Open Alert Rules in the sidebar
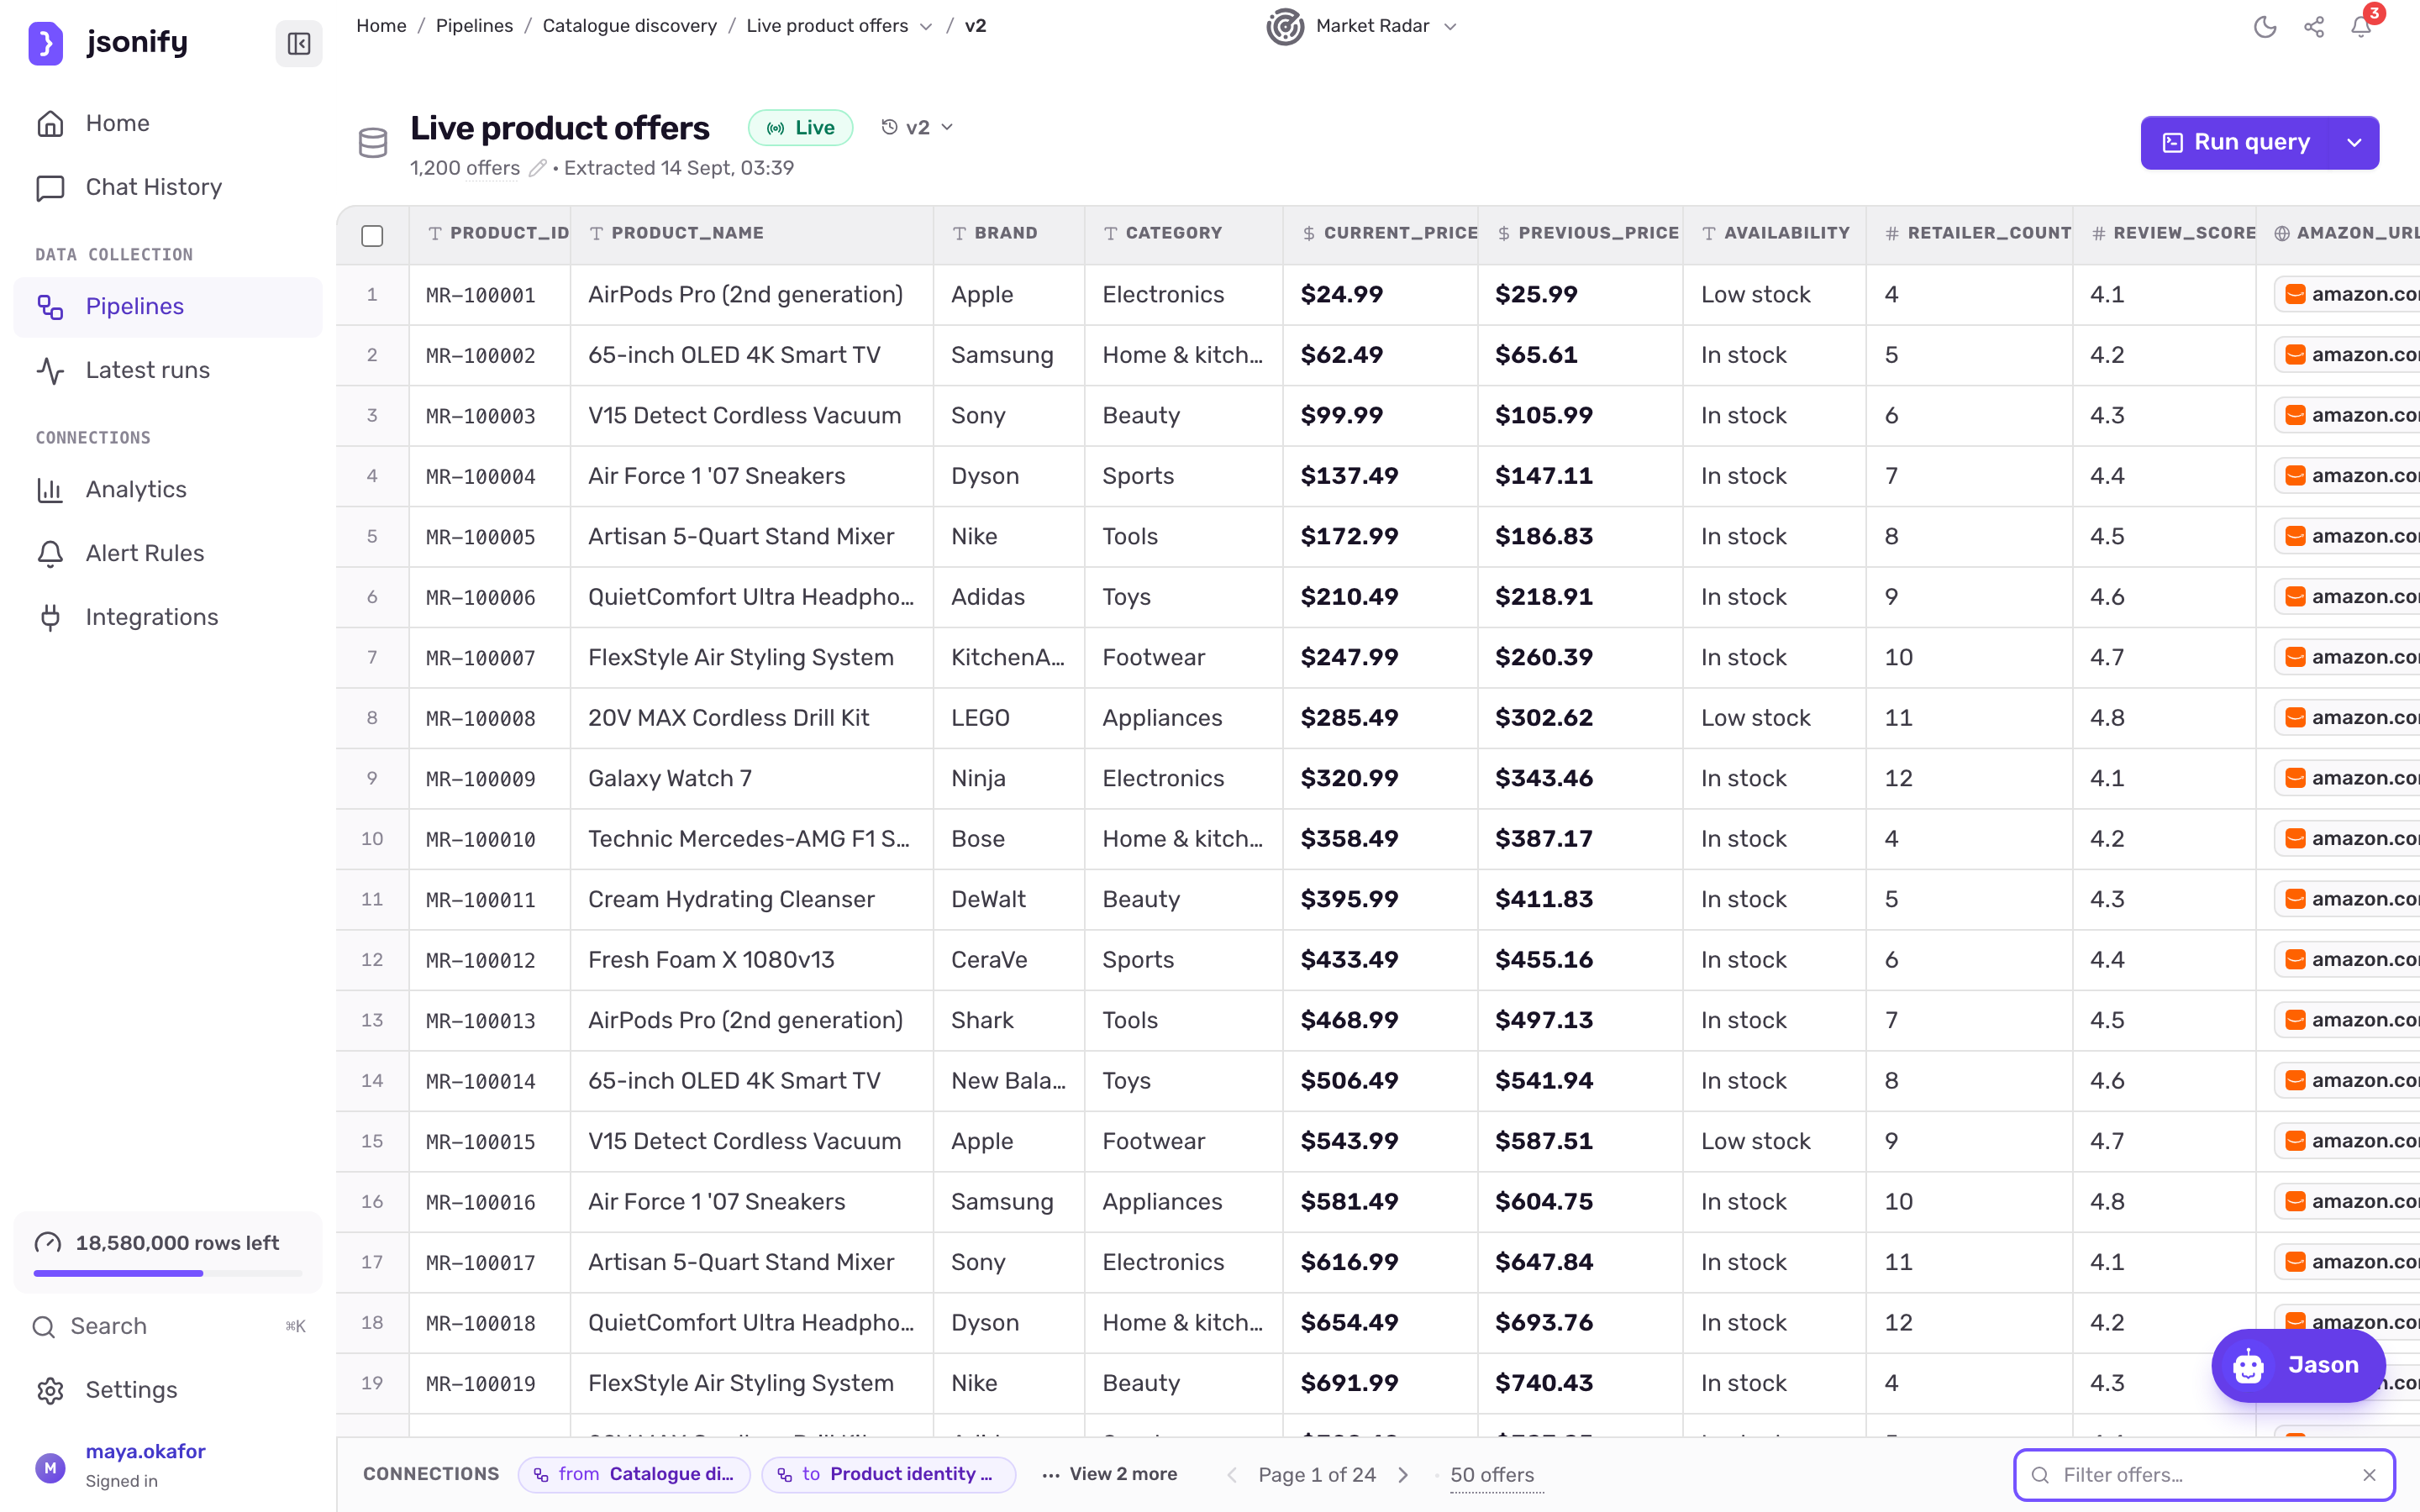The width and height of the screenshot is (2420, 1512). coord(168,553)
